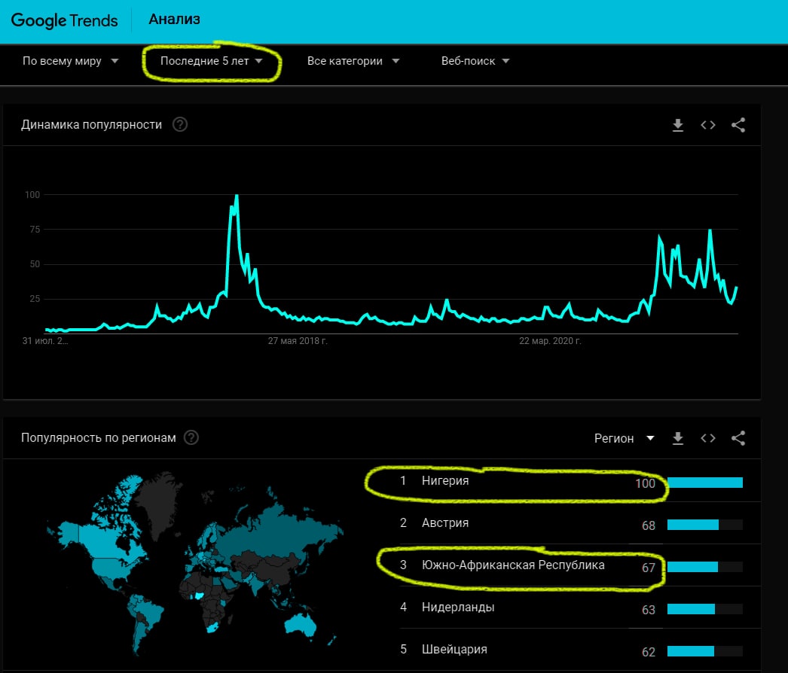Open the Регион breakdown dropdown
788x673 pixels.
(625, 438)
